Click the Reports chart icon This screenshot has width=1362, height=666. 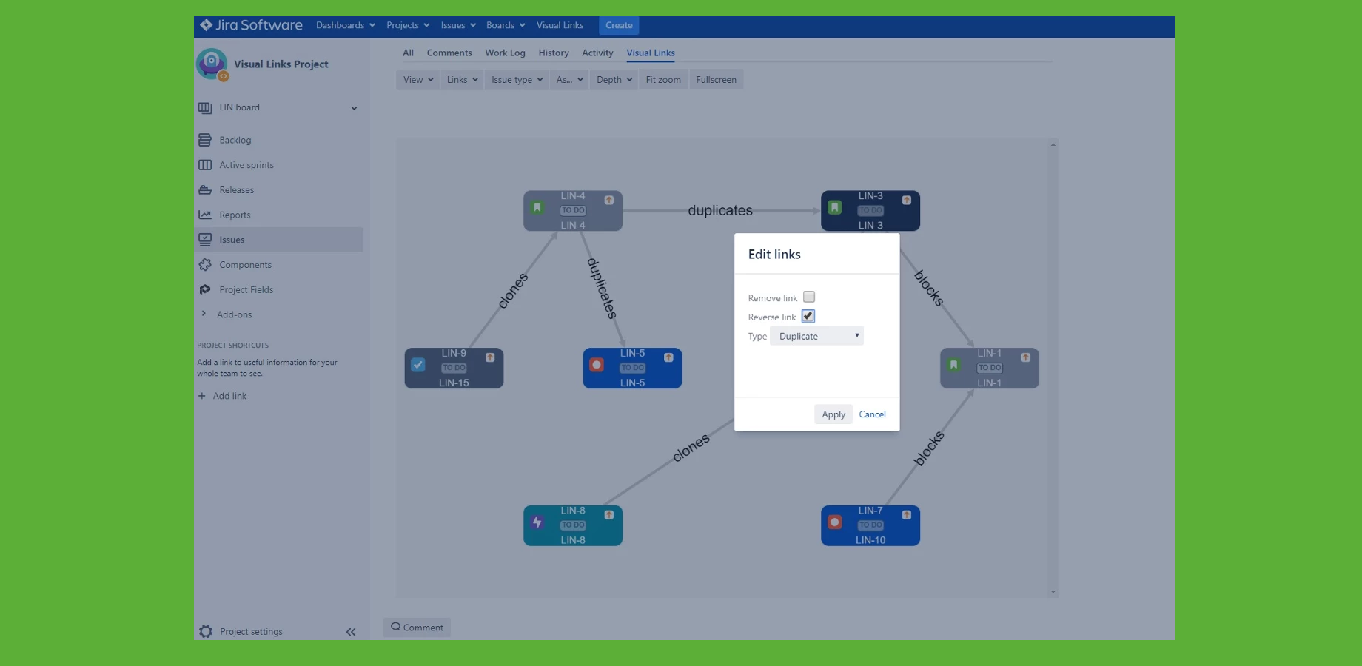pyautogui.click(x=205, y=215)
